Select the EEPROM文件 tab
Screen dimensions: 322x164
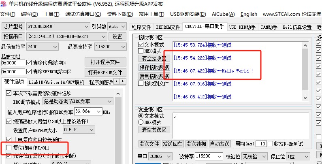(168, 27)
